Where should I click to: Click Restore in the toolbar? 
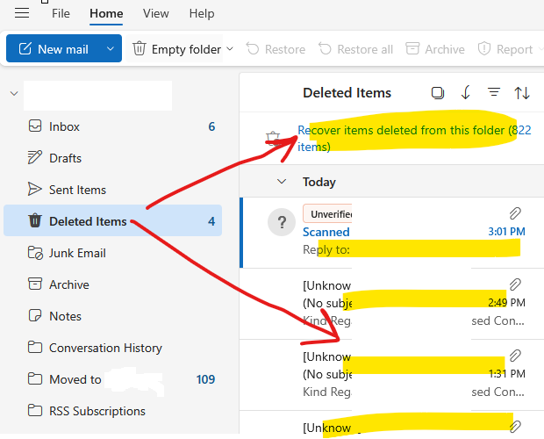[x=276, y=49]
